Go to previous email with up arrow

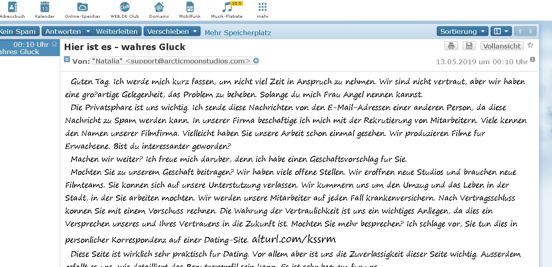point(520,31)
